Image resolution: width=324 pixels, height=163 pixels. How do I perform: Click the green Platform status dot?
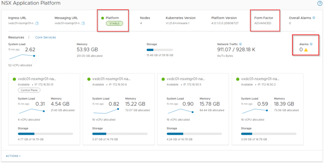point(103,18)
